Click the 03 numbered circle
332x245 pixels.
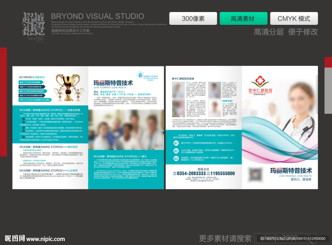(x=176, y=159)
